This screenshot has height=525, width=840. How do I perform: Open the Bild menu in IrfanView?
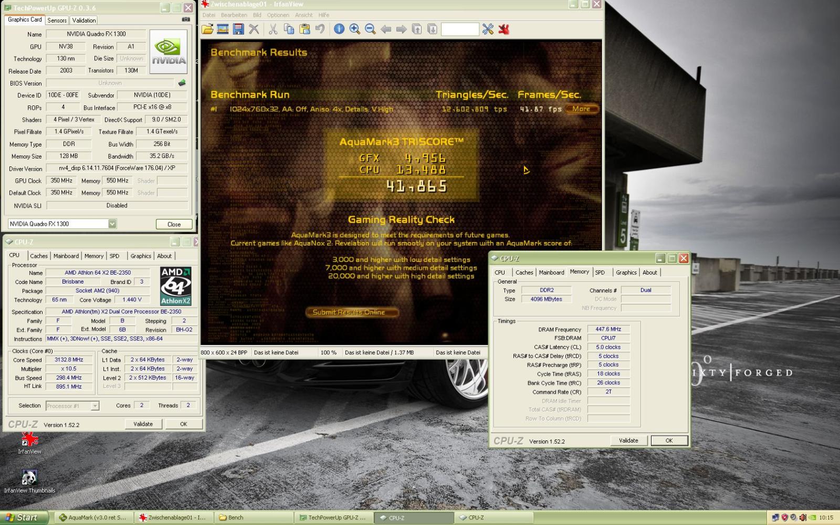coord(257,15)
